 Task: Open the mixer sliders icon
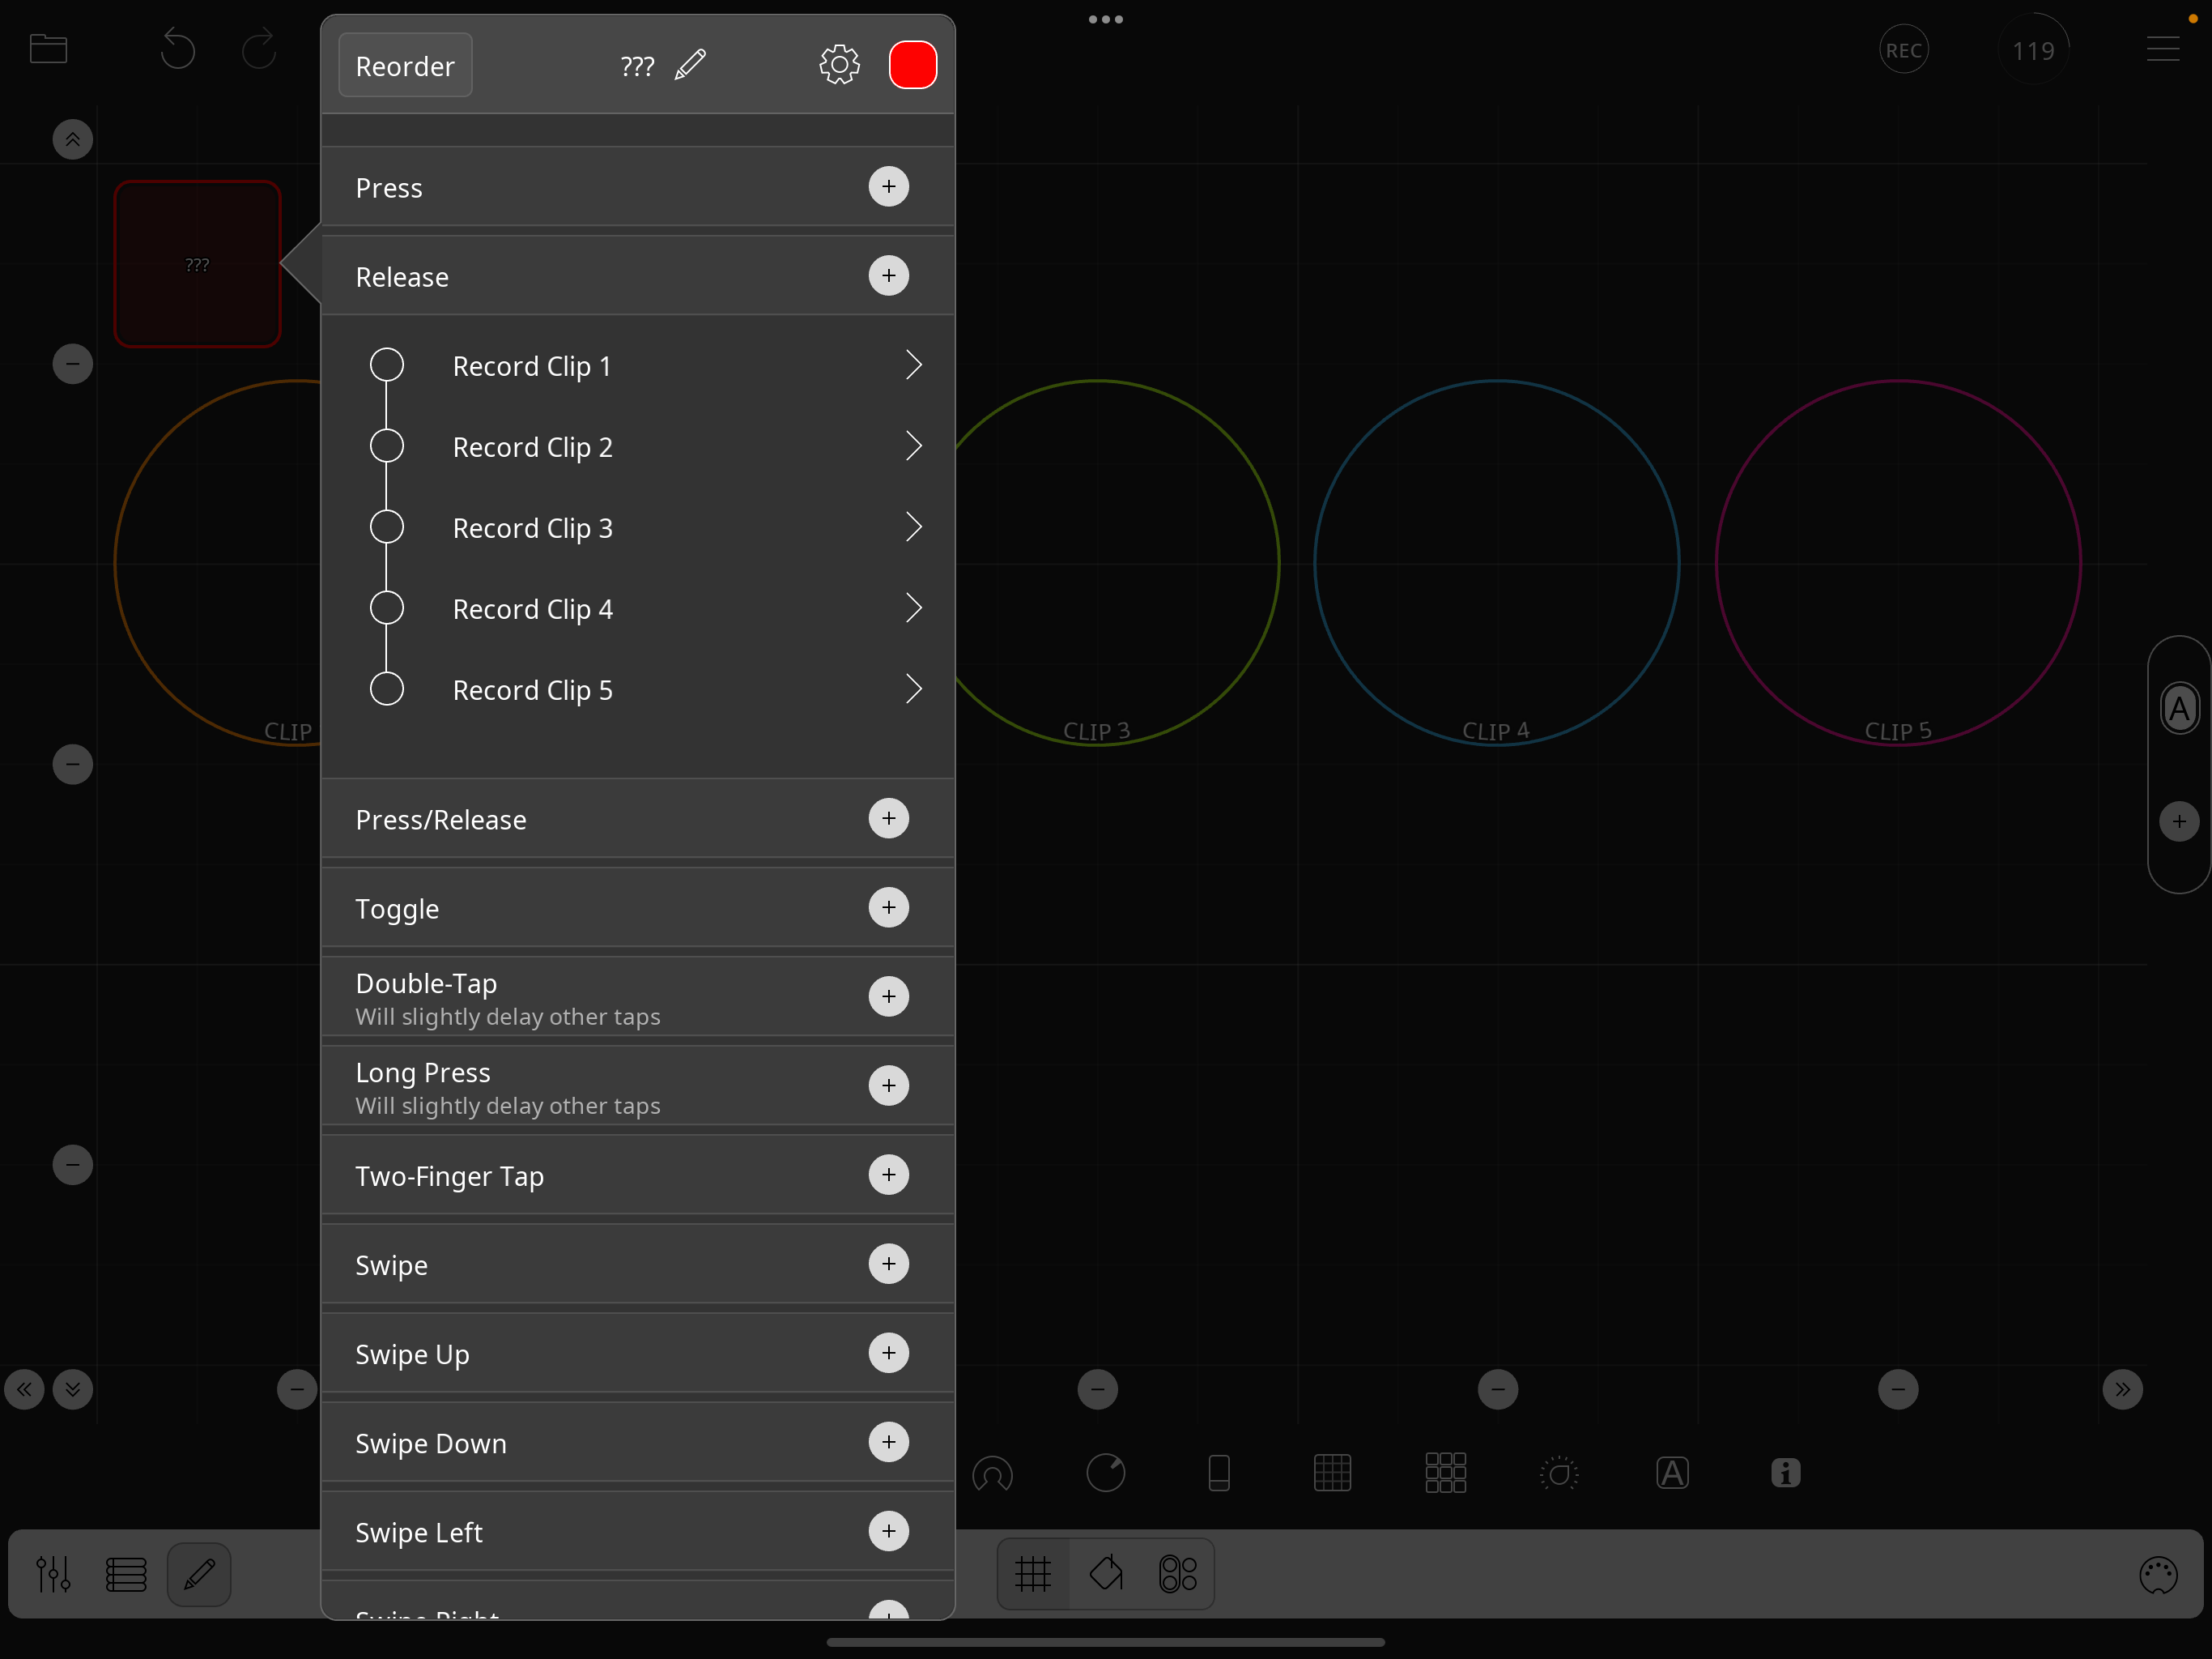53,1574
